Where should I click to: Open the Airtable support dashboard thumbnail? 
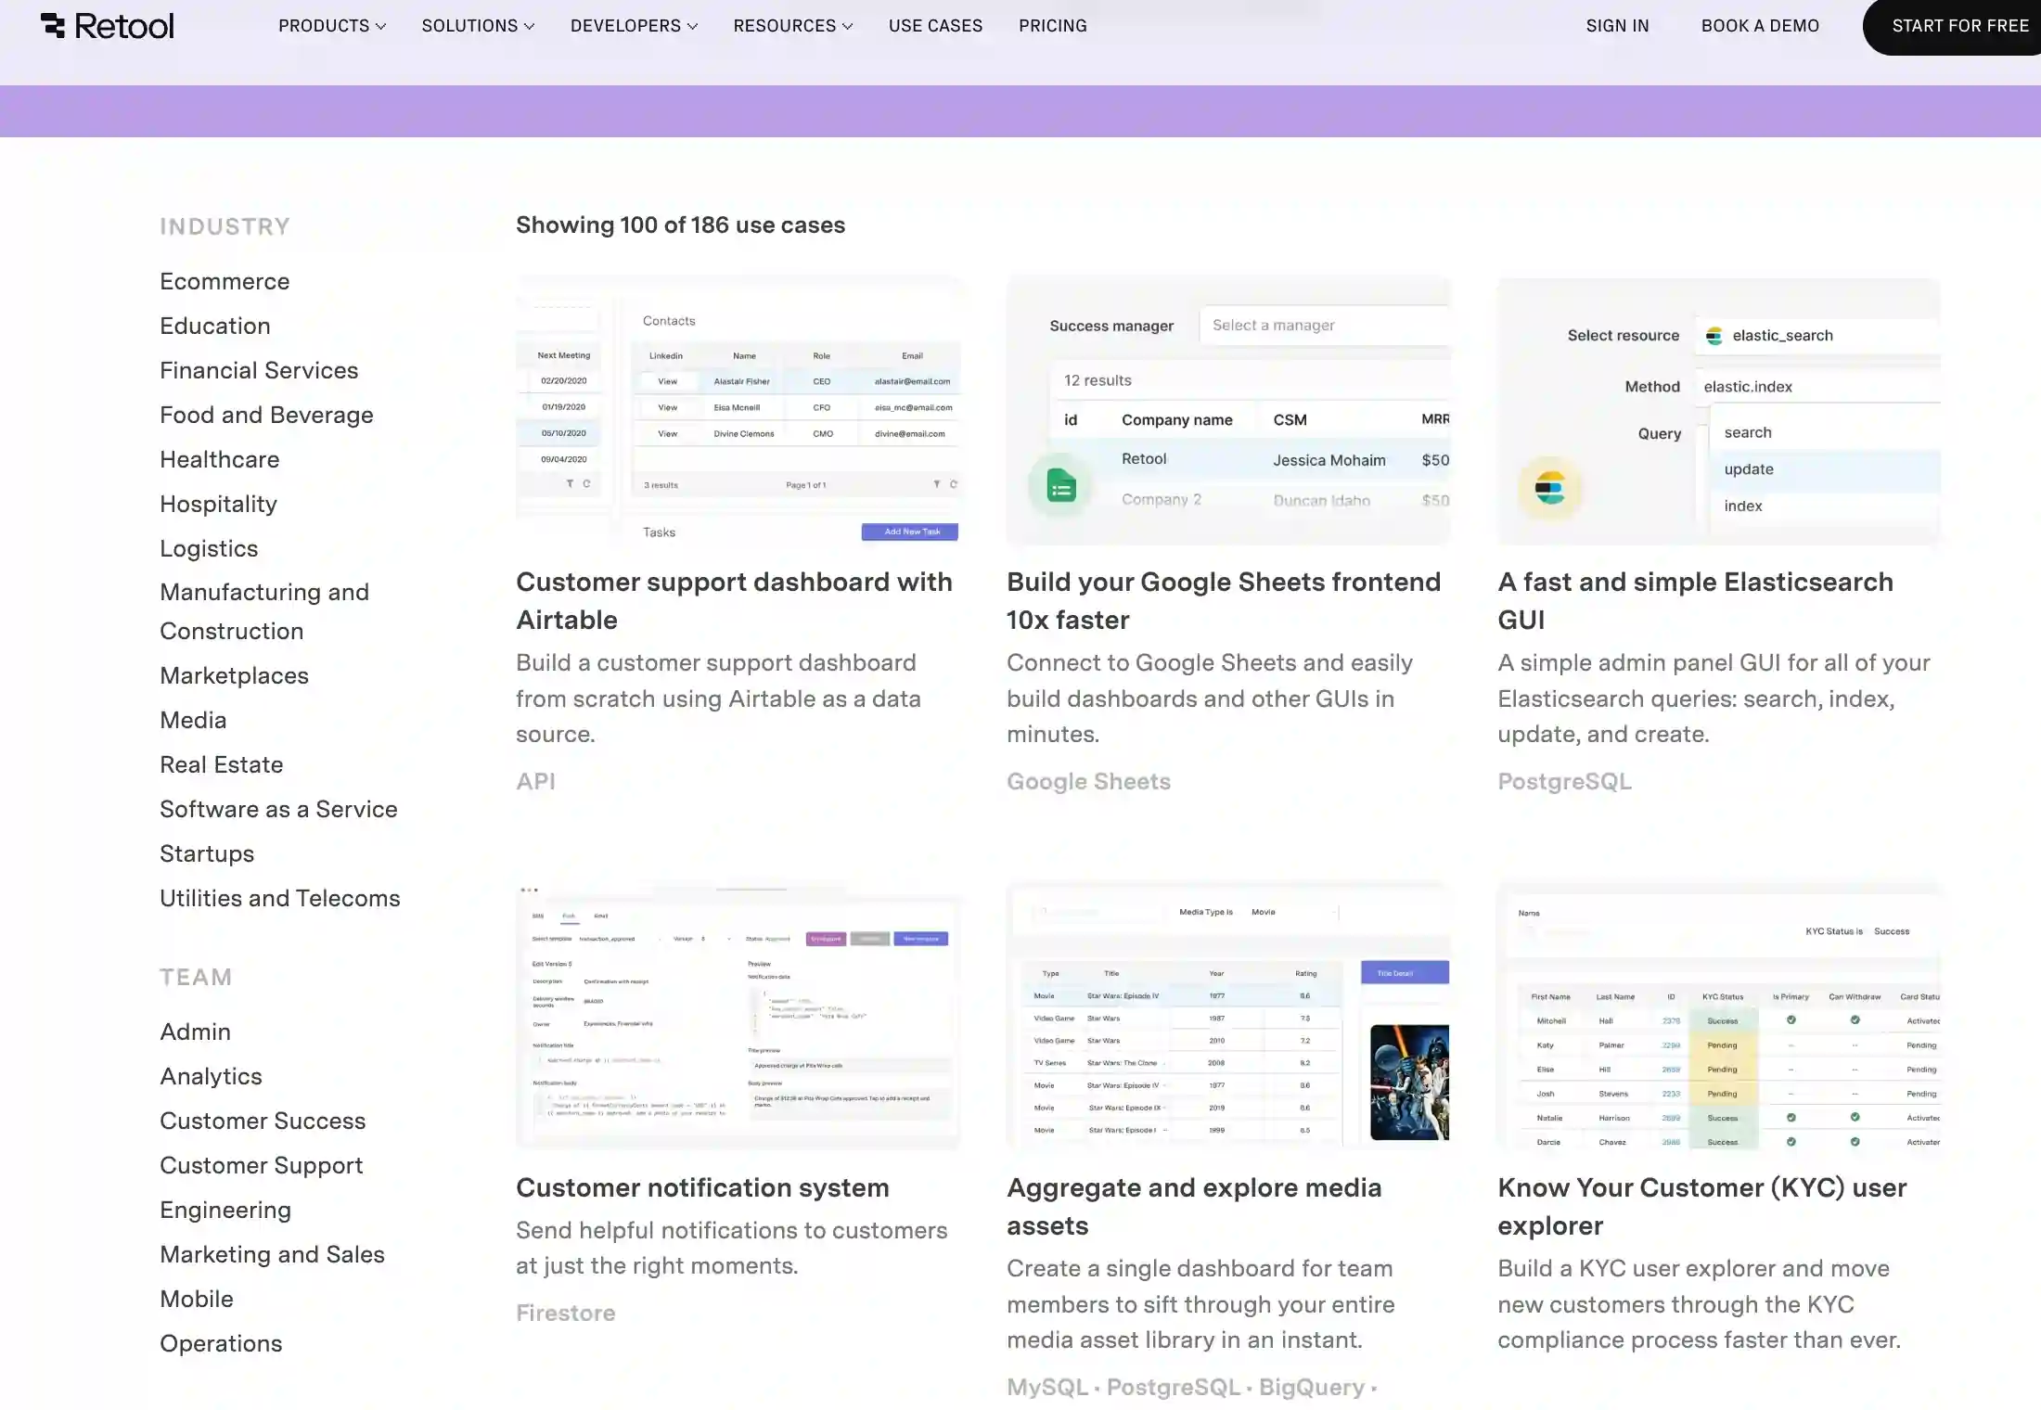point(738,411)
